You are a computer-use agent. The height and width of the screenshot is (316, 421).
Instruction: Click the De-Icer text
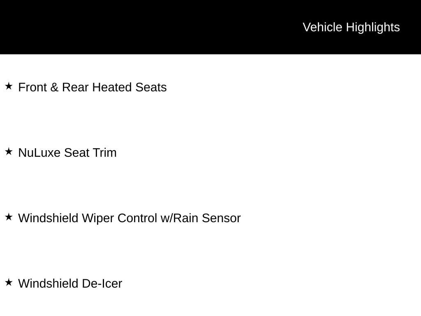tap(102, 283)
